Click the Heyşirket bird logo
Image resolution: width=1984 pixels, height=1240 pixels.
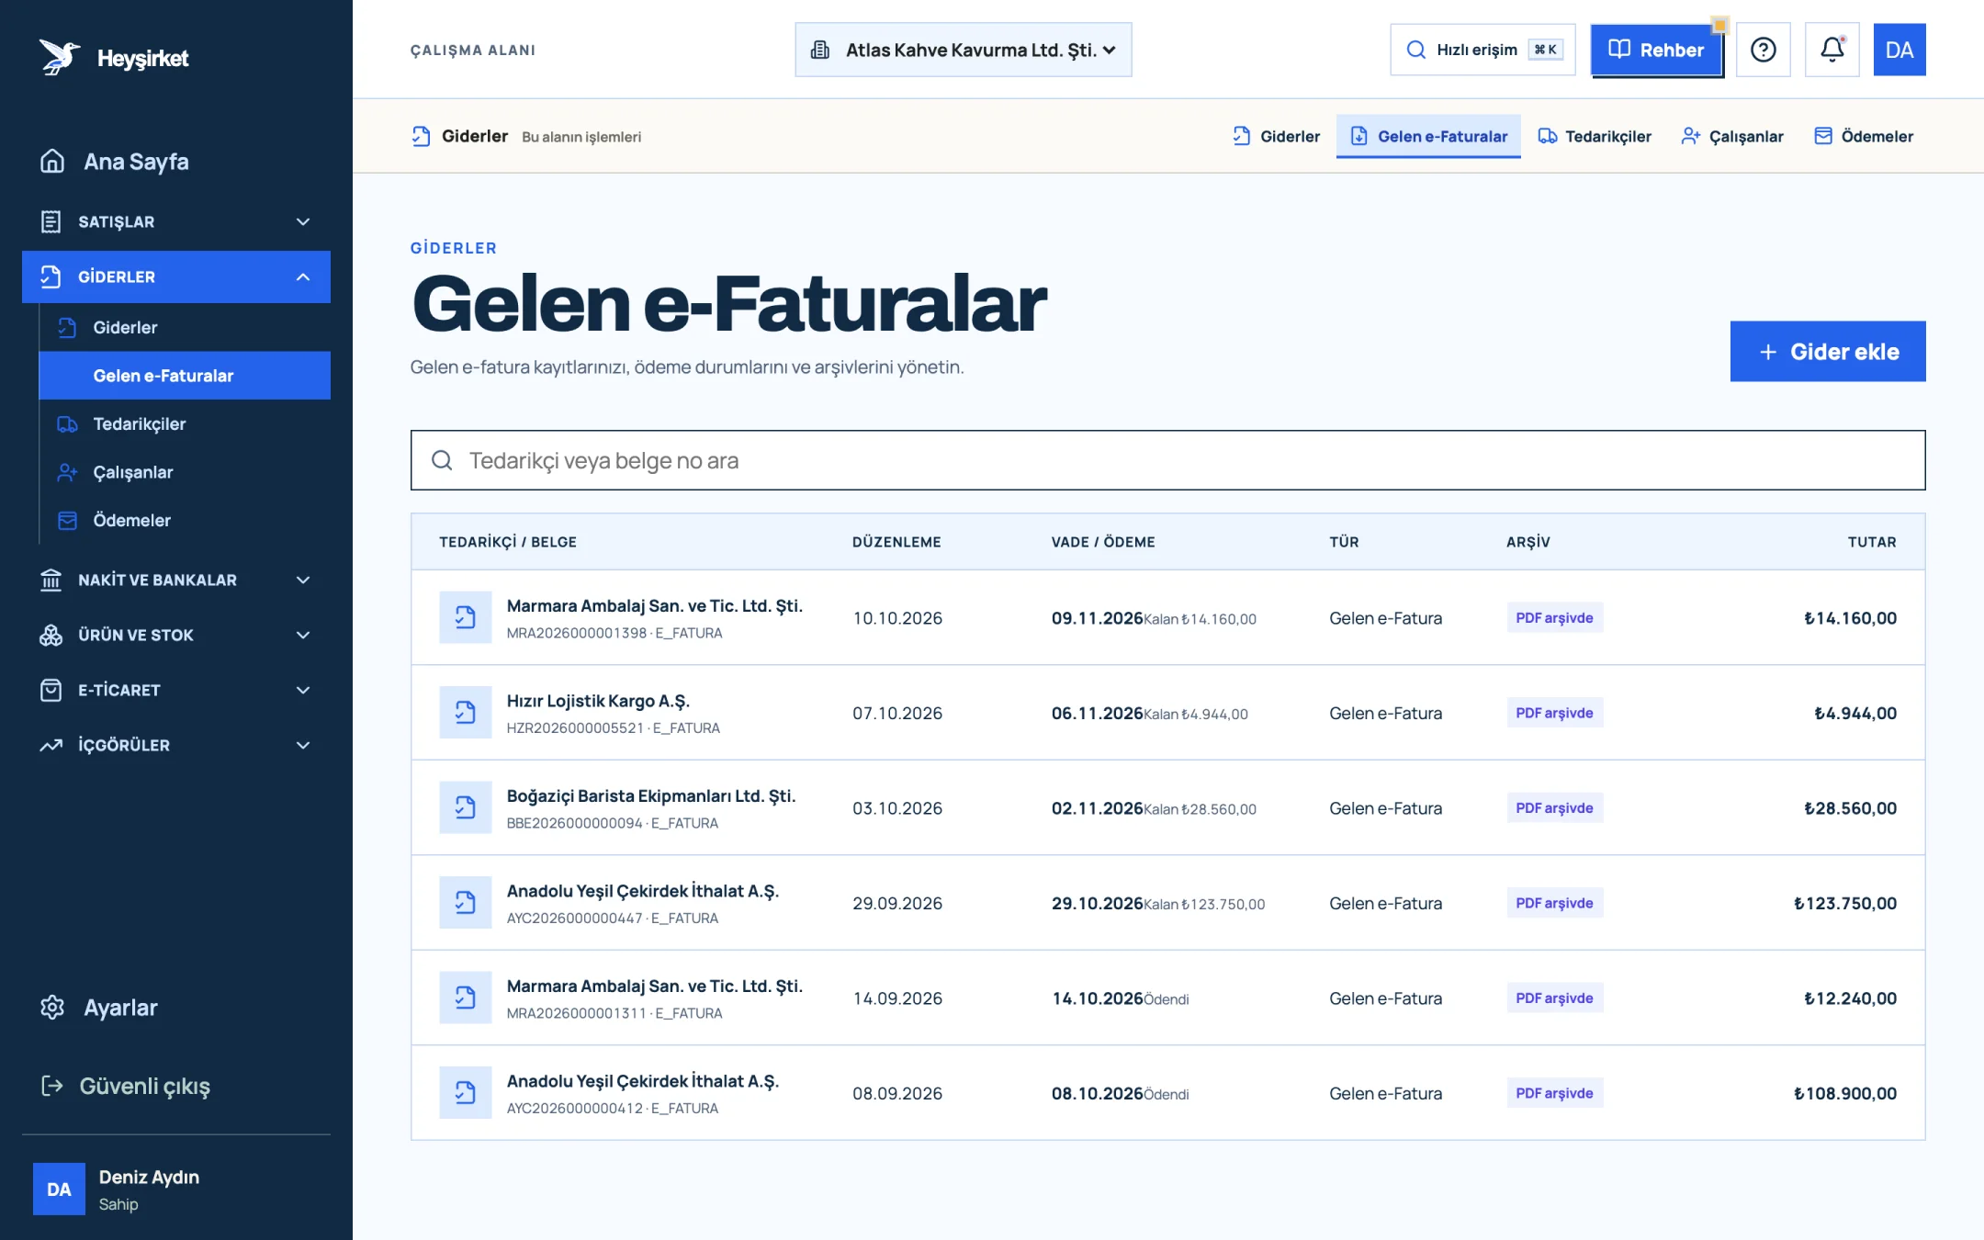[60, 57]
